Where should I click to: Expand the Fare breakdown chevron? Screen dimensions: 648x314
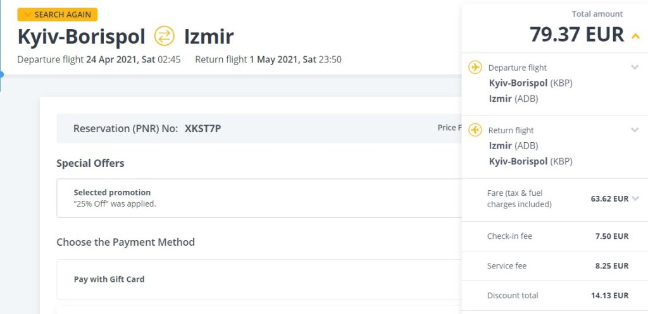[635, 198]
